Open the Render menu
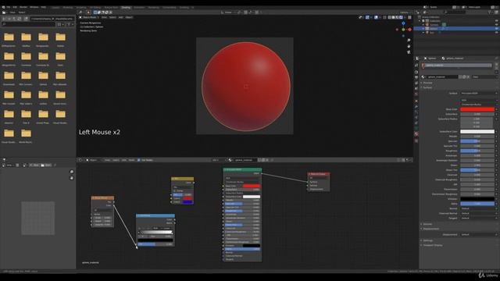The height and width of the screenshot is (281, 500). click(23, 7)
